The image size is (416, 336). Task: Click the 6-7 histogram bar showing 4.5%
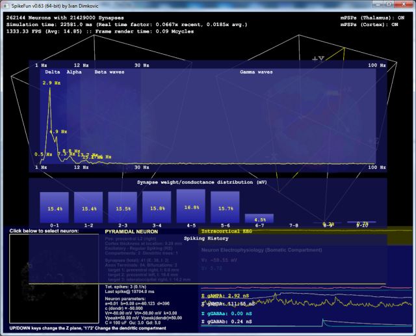259,219
